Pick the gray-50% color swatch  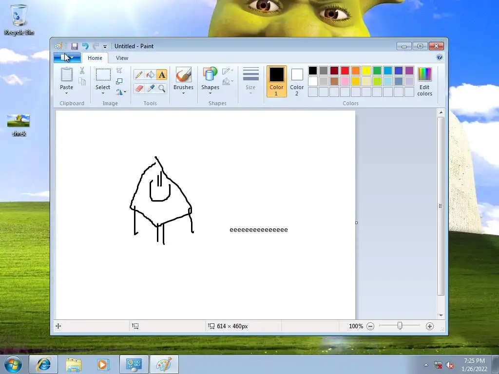324,71
